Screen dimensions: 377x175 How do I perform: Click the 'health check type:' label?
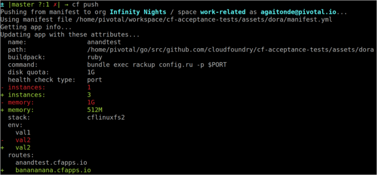tap(41, 80)
